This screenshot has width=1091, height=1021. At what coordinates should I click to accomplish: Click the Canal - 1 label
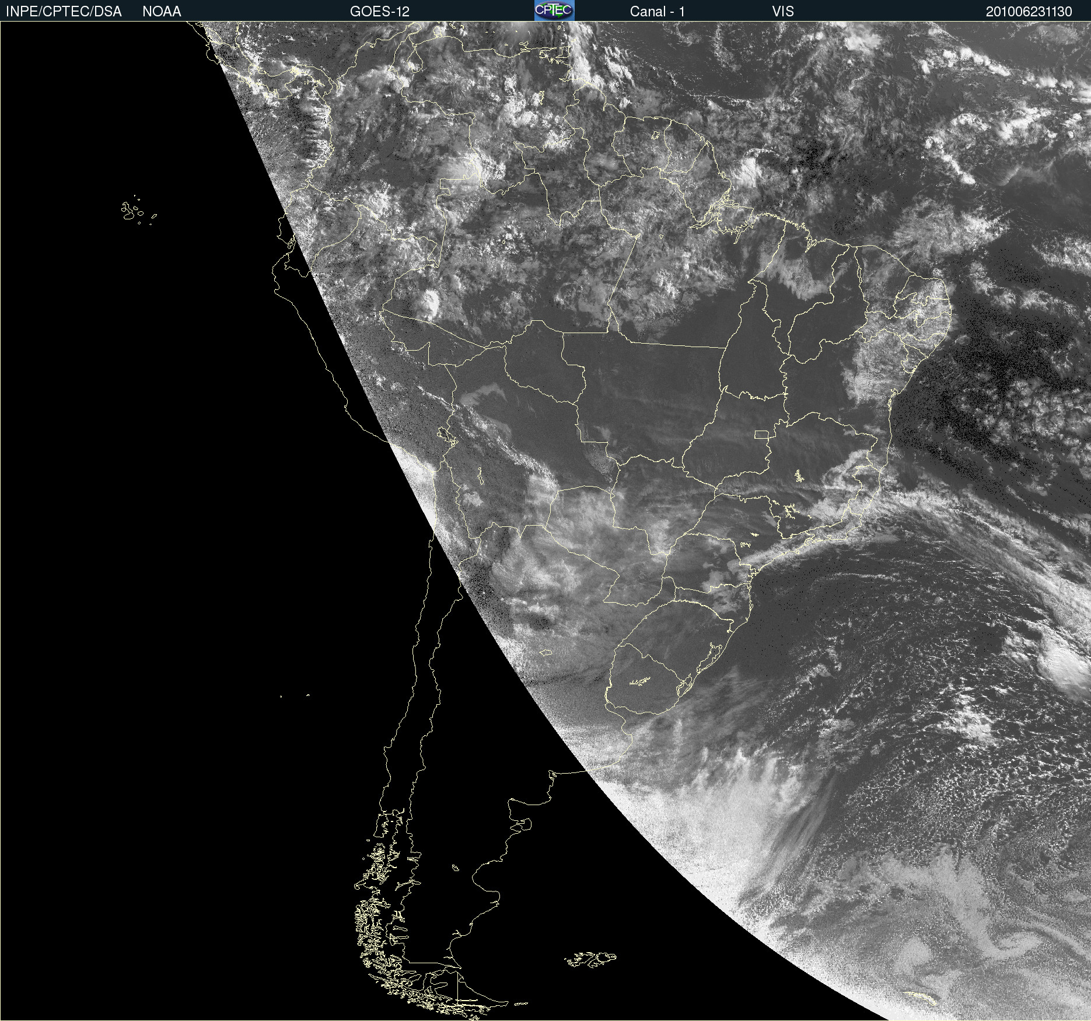click(x=658, y=12)
